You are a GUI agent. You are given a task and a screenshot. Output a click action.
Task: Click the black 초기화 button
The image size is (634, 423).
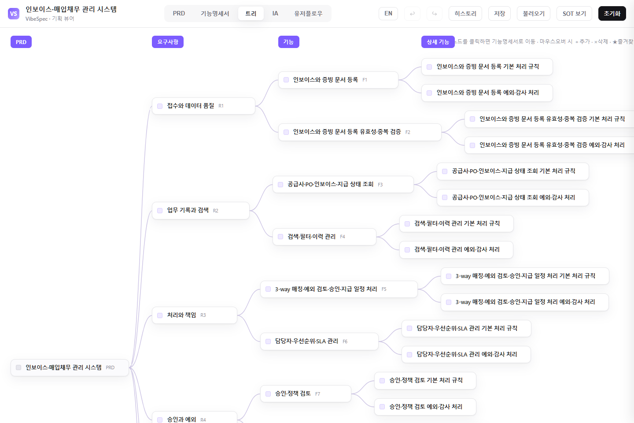[x=612, y=14]
